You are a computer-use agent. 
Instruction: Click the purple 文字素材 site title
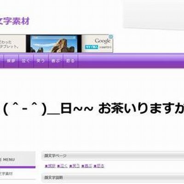click(15, 21)
